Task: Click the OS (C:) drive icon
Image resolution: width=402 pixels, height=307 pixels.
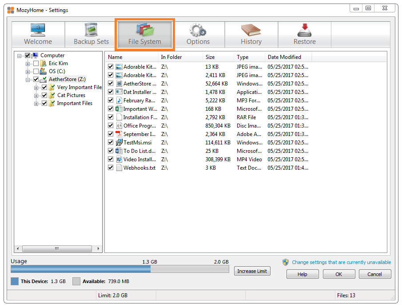Action: [43, 71]
